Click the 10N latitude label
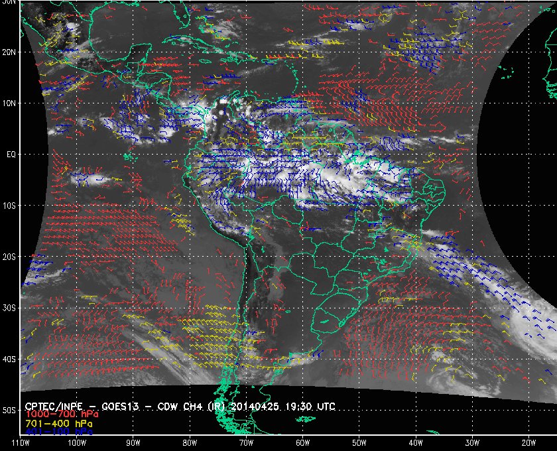Viewport: 557px width, 451px height. (9, 103)
